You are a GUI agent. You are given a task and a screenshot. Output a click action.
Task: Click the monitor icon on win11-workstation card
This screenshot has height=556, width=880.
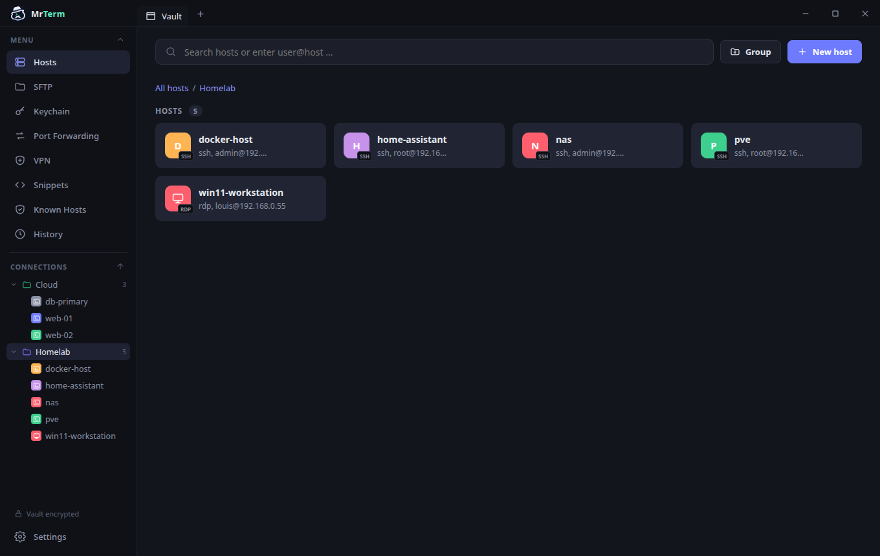point(178,198)
